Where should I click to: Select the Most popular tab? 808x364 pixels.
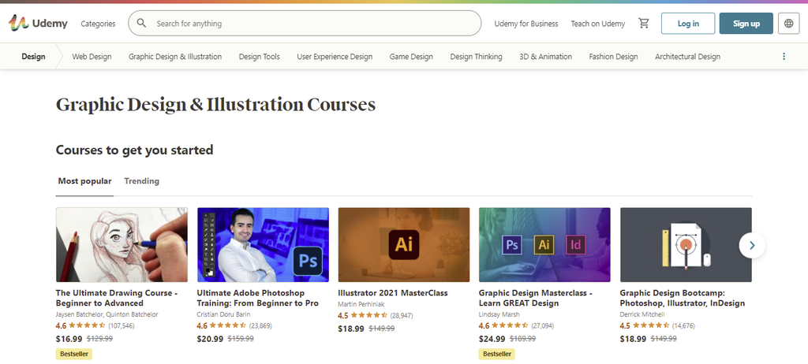tap(84, 181)
